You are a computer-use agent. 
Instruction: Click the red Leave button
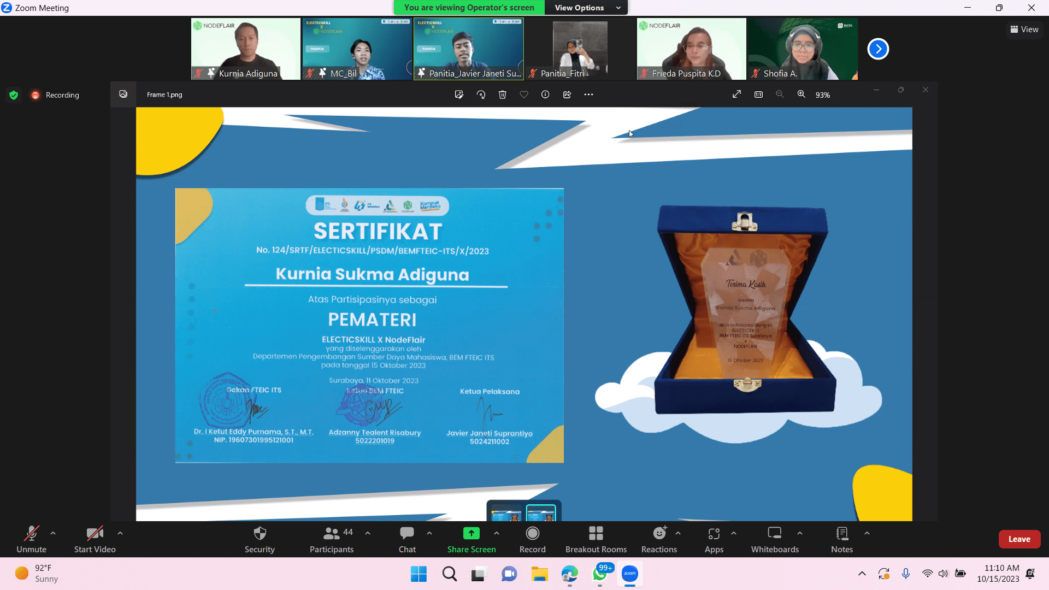point(1019,539)
